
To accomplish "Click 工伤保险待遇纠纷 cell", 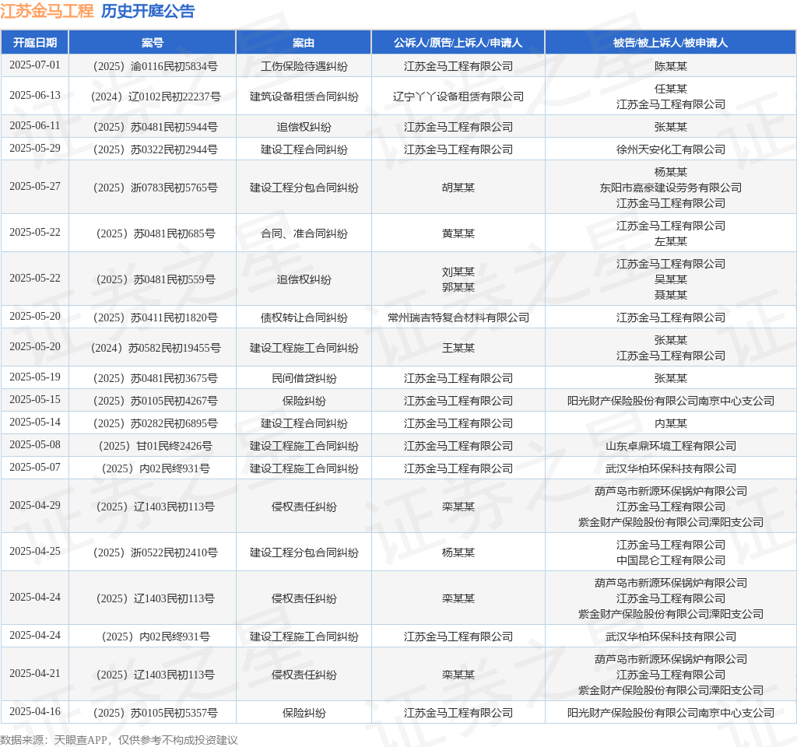I will pyautogui.click(x=304, y=66).
